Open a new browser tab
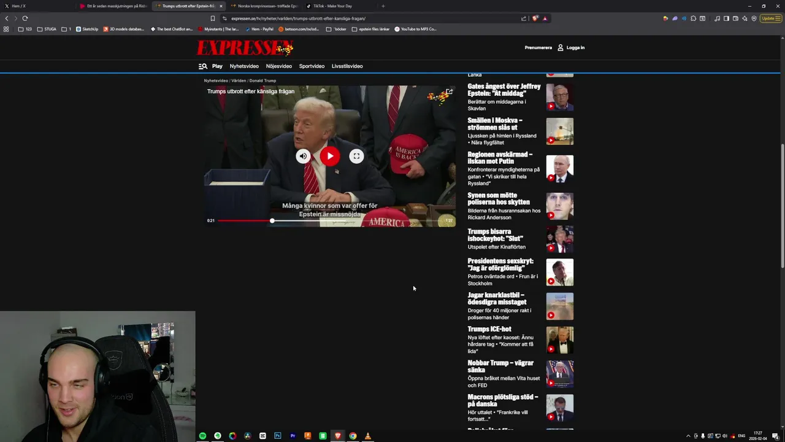The width and height of the screenshot is (785, 442). (x=383, y=6)
